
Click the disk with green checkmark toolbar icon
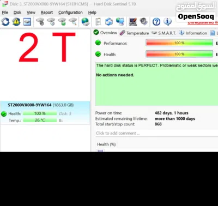point(62,22)
